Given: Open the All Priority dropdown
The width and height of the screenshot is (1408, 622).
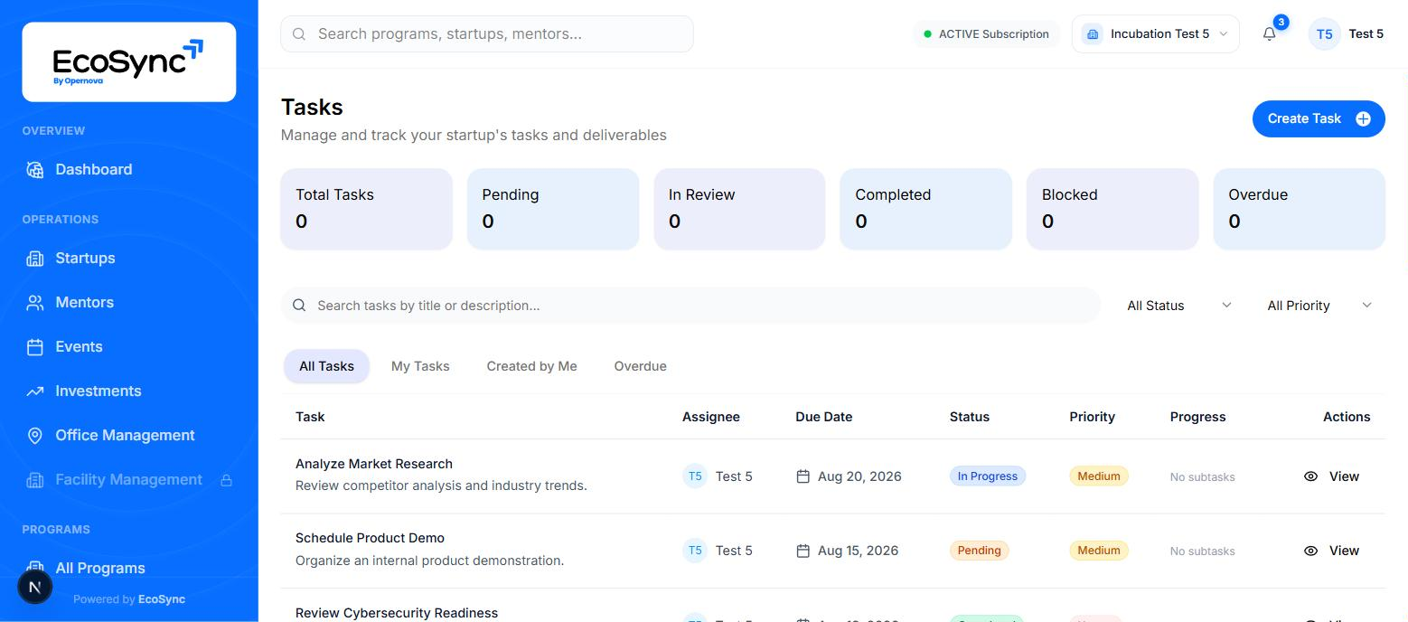Looking at the screenshot, I should point(1319,306).
